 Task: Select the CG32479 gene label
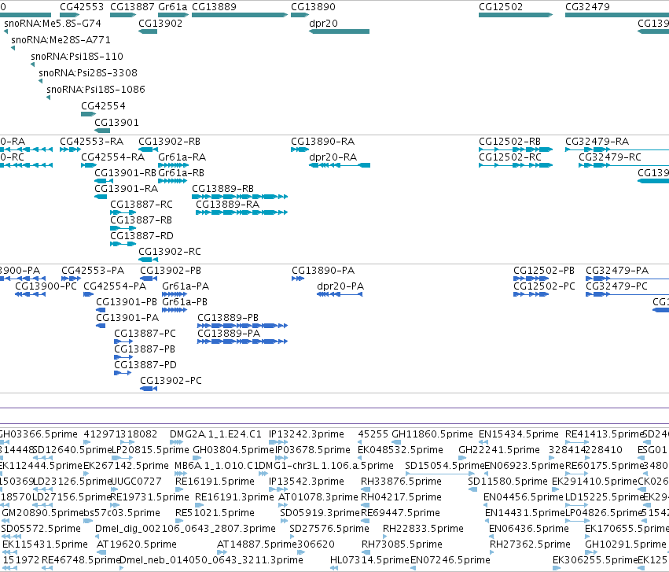(x=587, y=7)
